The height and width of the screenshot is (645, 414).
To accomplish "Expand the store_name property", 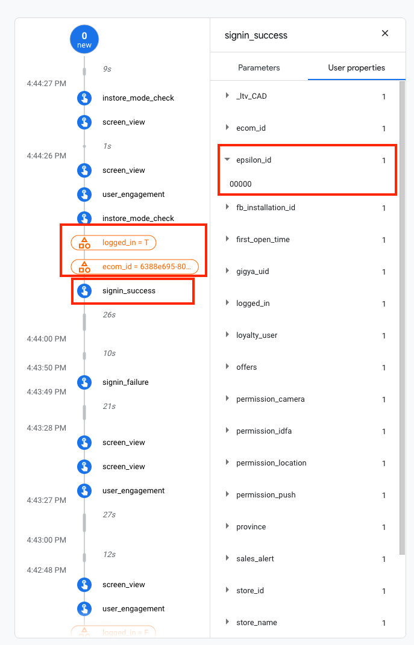I will coord(227,622).
